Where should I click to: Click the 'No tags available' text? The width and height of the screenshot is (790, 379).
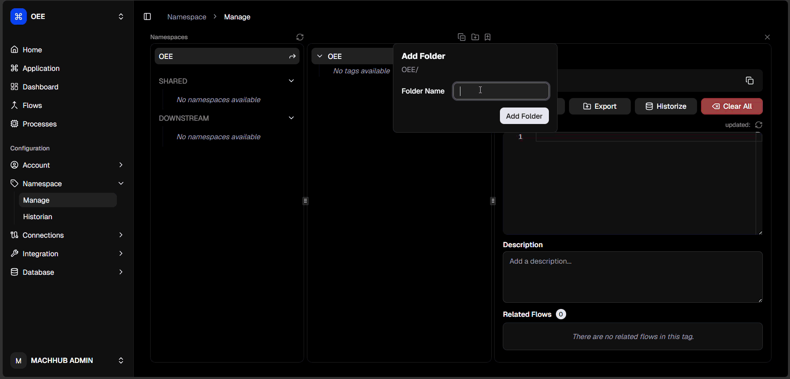(x=361, y=71)
